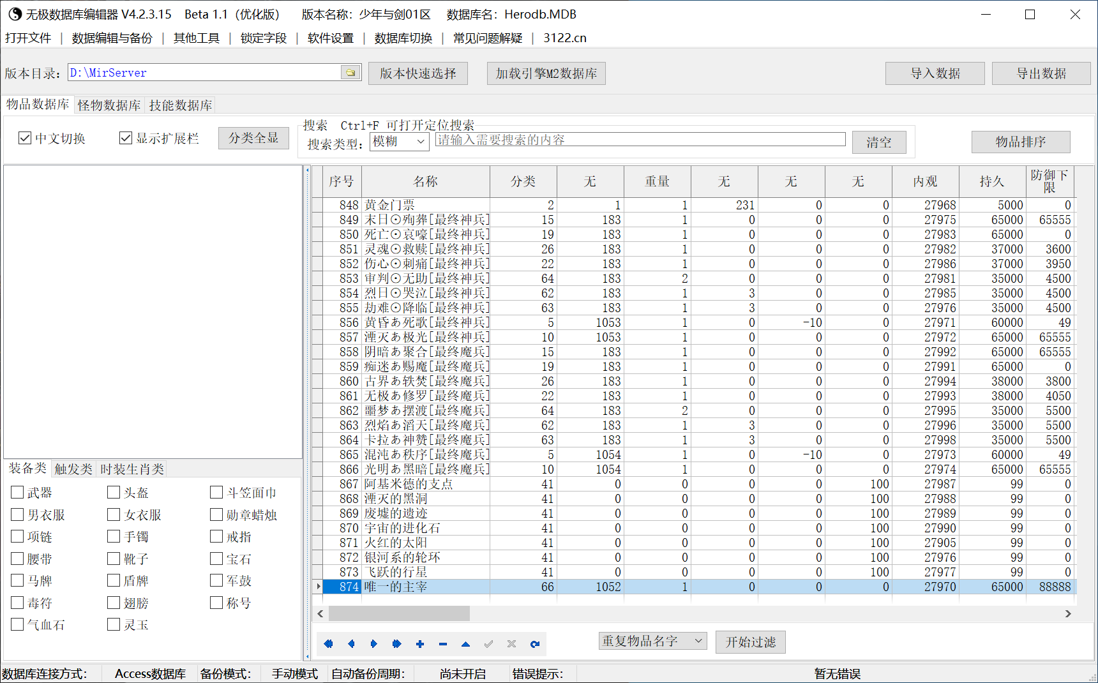Toggle 中文切换 checkbox
The image size is (1098, 683).
pyautogui.click(x=25, y=138)
